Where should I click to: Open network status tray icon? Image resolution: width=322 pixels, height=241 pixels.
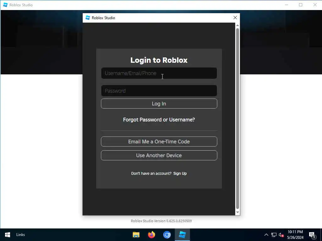pos(274,235)
